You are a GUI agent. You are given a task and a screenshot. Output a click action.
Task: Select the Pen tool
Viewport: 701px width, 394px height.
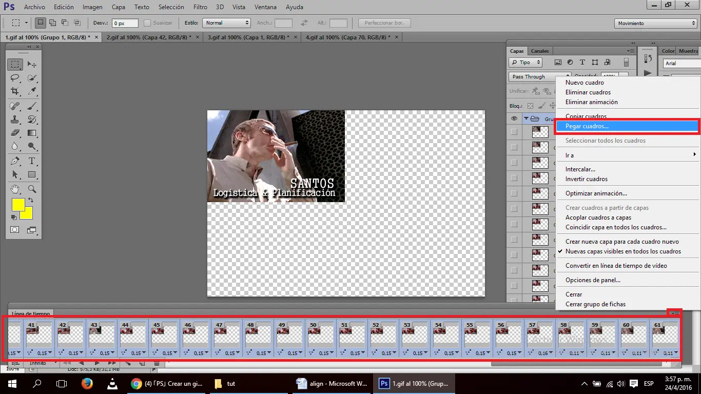pyautogui.click(x=15, y=161)
